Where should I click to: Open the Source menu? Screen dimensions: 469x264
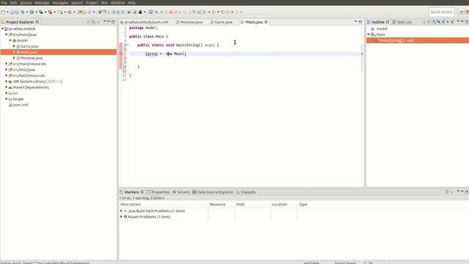(26, 3)
